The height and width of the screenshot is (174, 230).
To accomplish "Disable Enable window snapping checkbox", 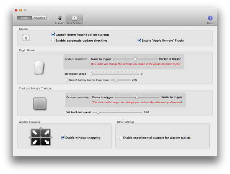I will pyautogui.click(x=63, y=138).
